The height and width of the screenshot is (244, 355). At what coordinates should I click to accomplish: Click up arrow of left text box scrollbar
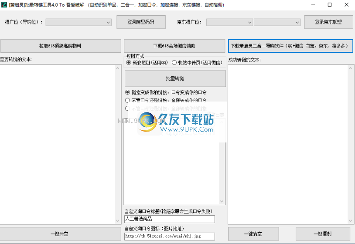point(117,68)
